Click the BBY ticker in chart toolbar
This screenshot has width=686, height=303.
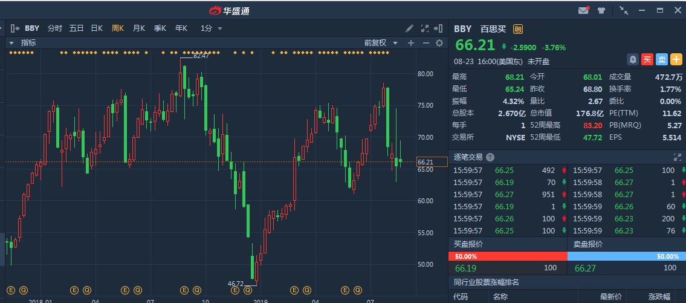tap(32, 28)
